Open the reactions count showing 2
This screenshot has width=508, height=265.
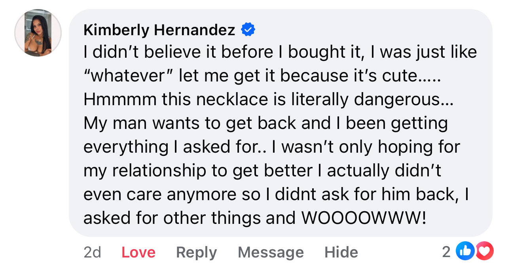[x=446, y=252]
